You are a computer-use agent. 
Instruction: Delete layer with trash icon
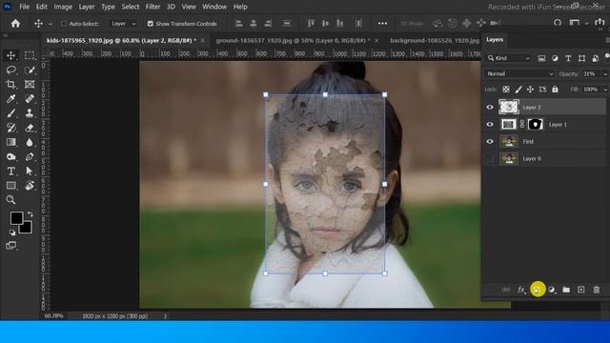(596, 290)
